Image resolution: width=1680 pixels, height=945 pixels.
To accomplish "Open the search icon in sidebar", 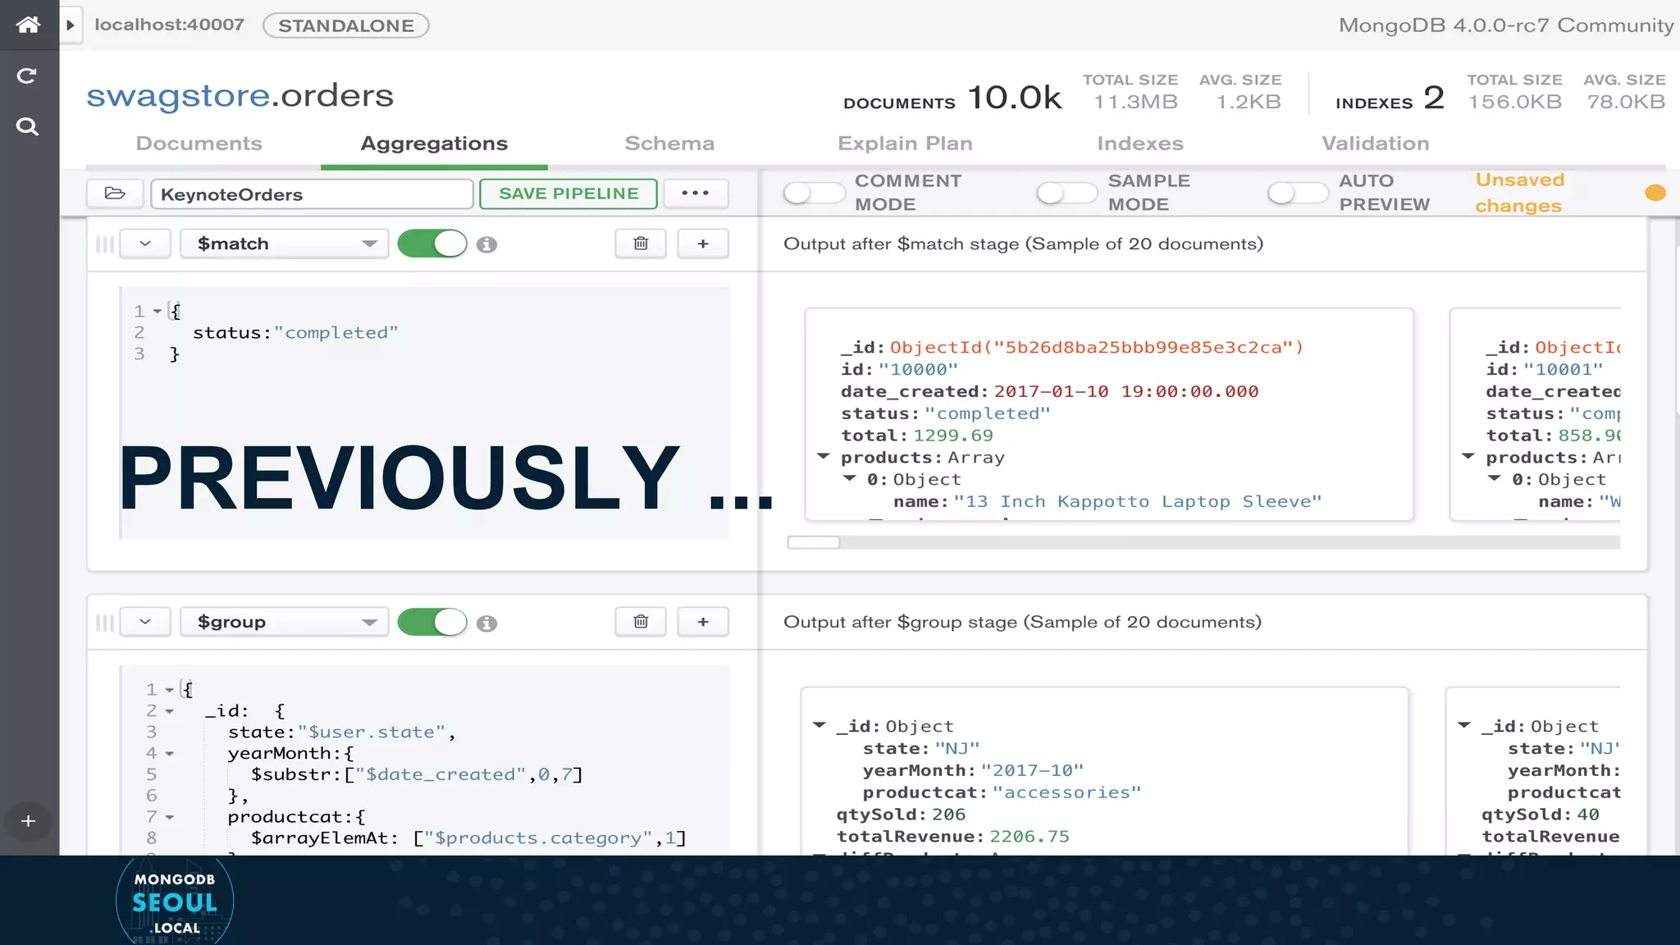I will pyautogui.click(x=27, y=126).
